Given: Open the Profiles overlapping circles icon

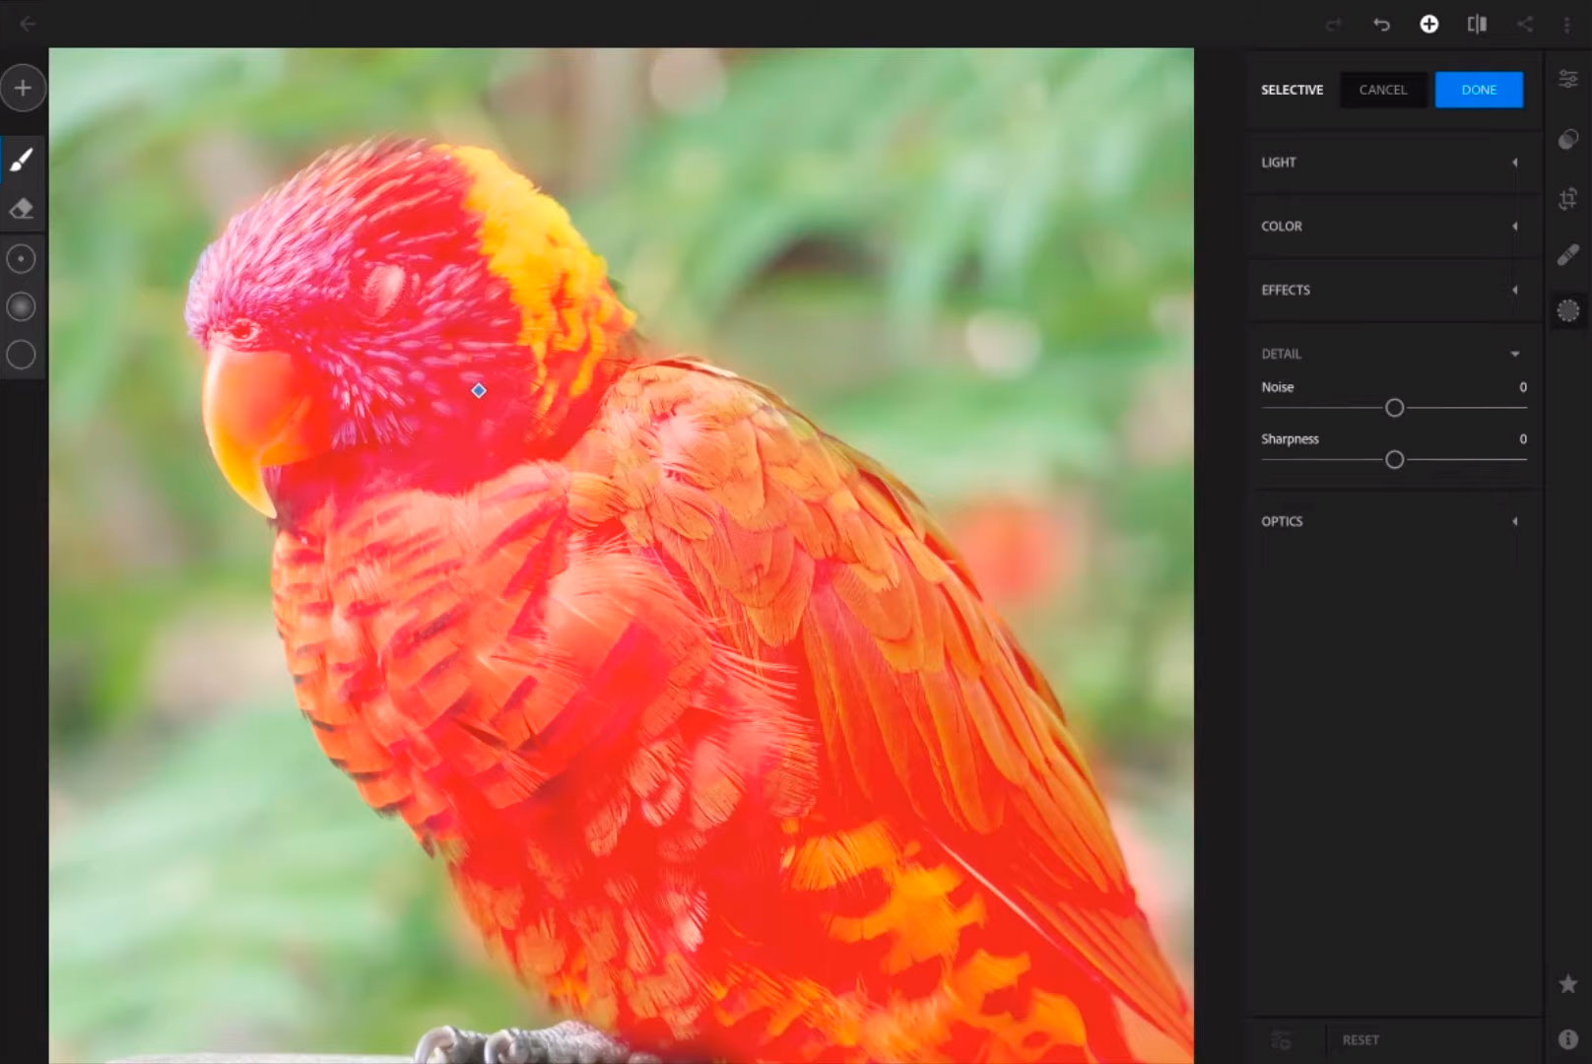Looking at the screenshot, I should [1568, 140].
